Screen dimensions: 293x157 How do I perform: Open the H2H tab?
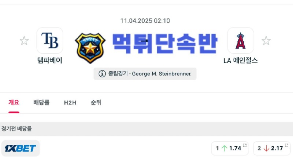click(x=70, y=103)
